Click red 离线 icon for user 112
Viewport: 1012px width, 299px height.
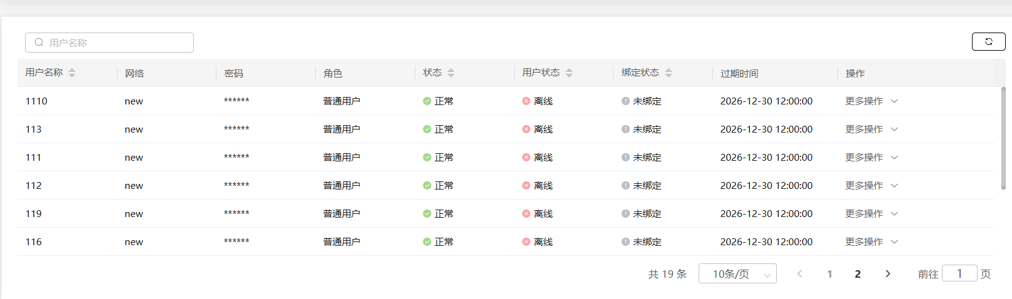click(x=527, y=186)
